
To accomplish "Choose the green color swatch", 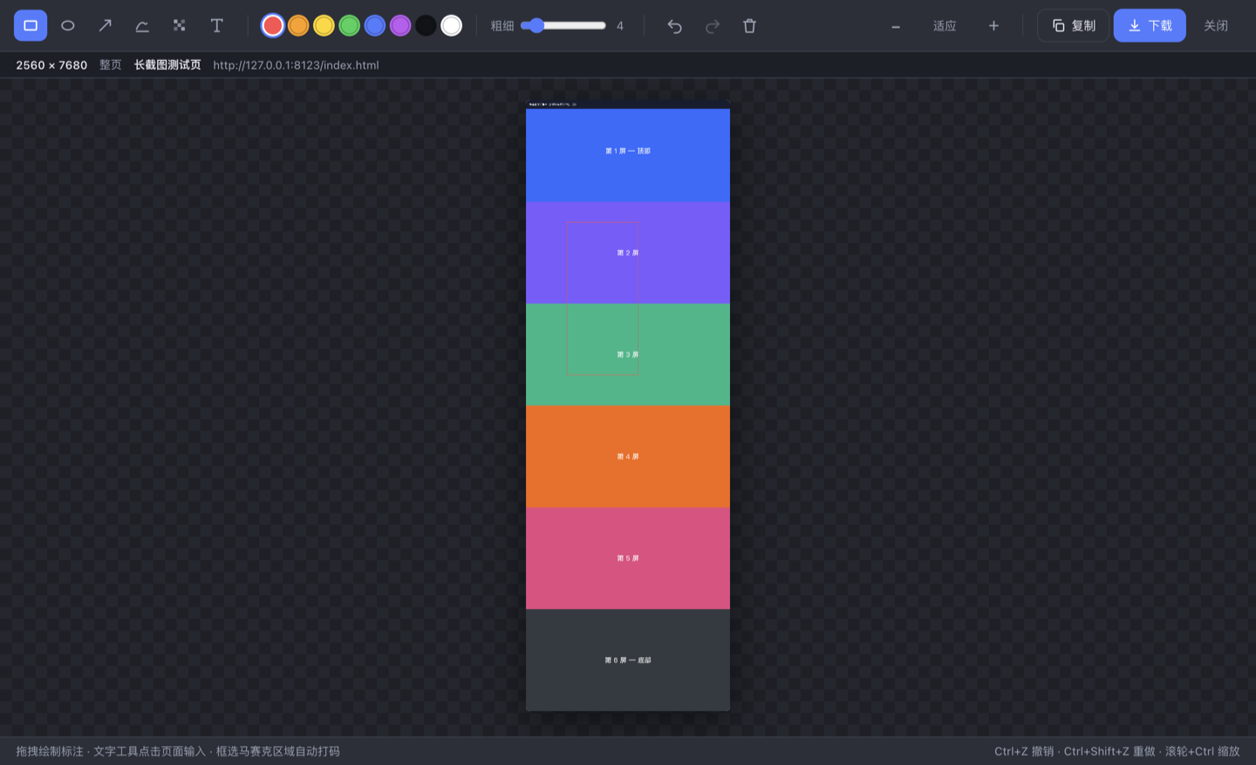I will pyautogui.click(x=349, y=26).
